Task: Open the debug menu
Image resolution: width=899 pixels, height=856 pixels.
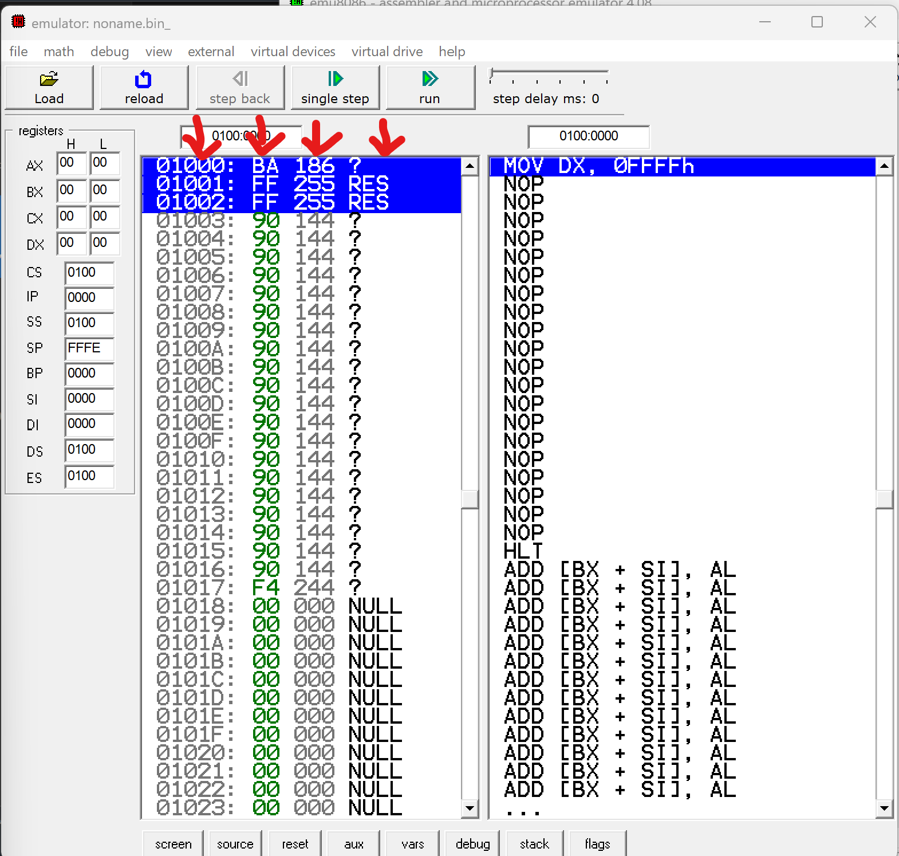Action: [109, 52]
